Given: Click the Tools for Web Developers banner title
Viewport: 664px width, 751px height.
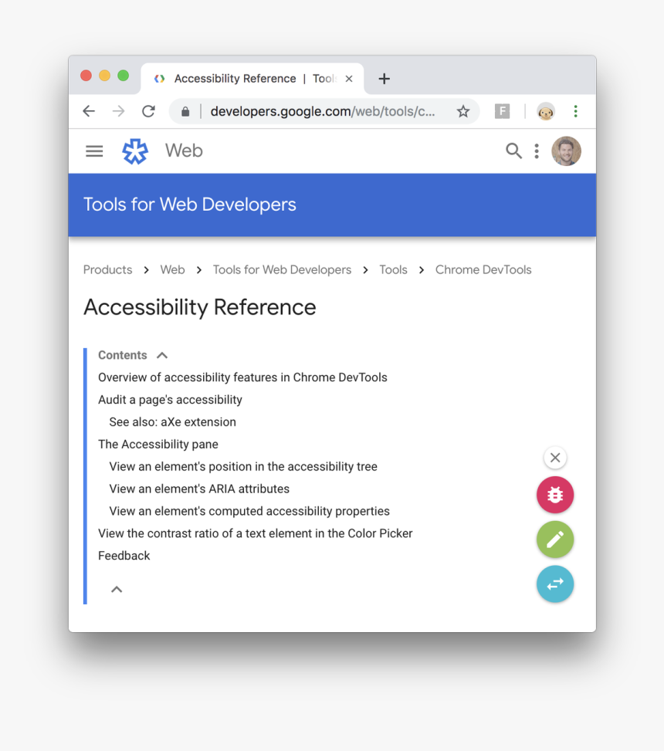Looking at the screenshot, I should [190, 205].
